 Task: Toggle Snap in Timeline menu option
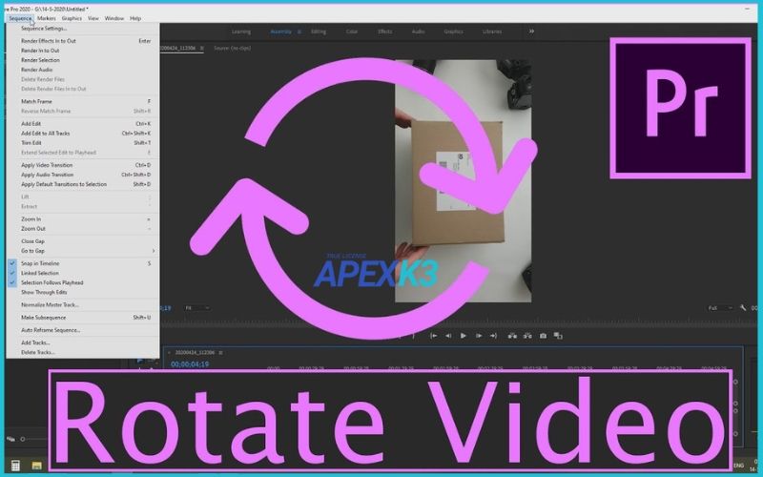pos(40,262)
